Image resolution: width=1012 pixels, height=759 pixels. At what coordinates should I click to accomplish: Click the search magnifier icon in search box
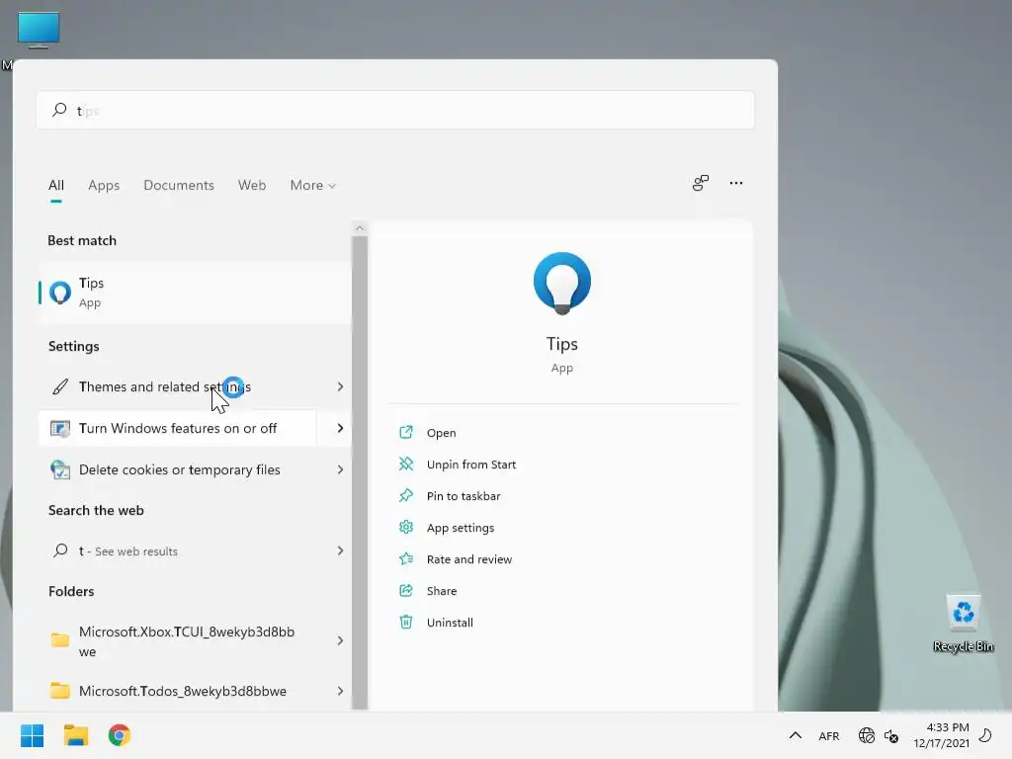[59, 110]
